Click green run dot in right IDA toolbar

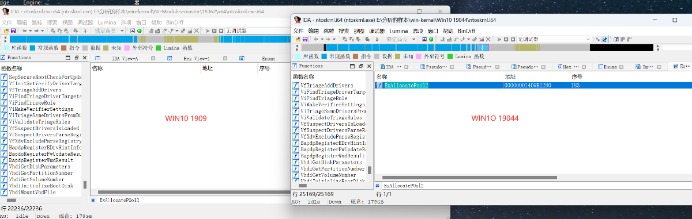pos(431,39)
